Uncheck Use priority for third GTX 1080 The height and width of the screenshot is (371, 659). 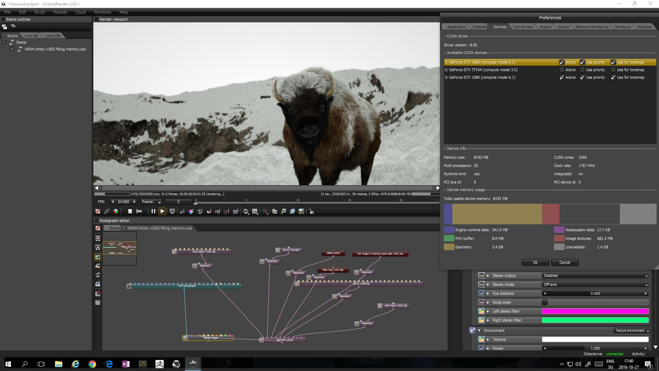click(582, 77)
